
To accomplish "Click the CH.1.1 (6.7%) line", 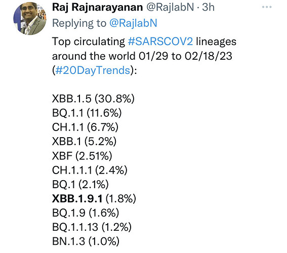I will point(86,127).
